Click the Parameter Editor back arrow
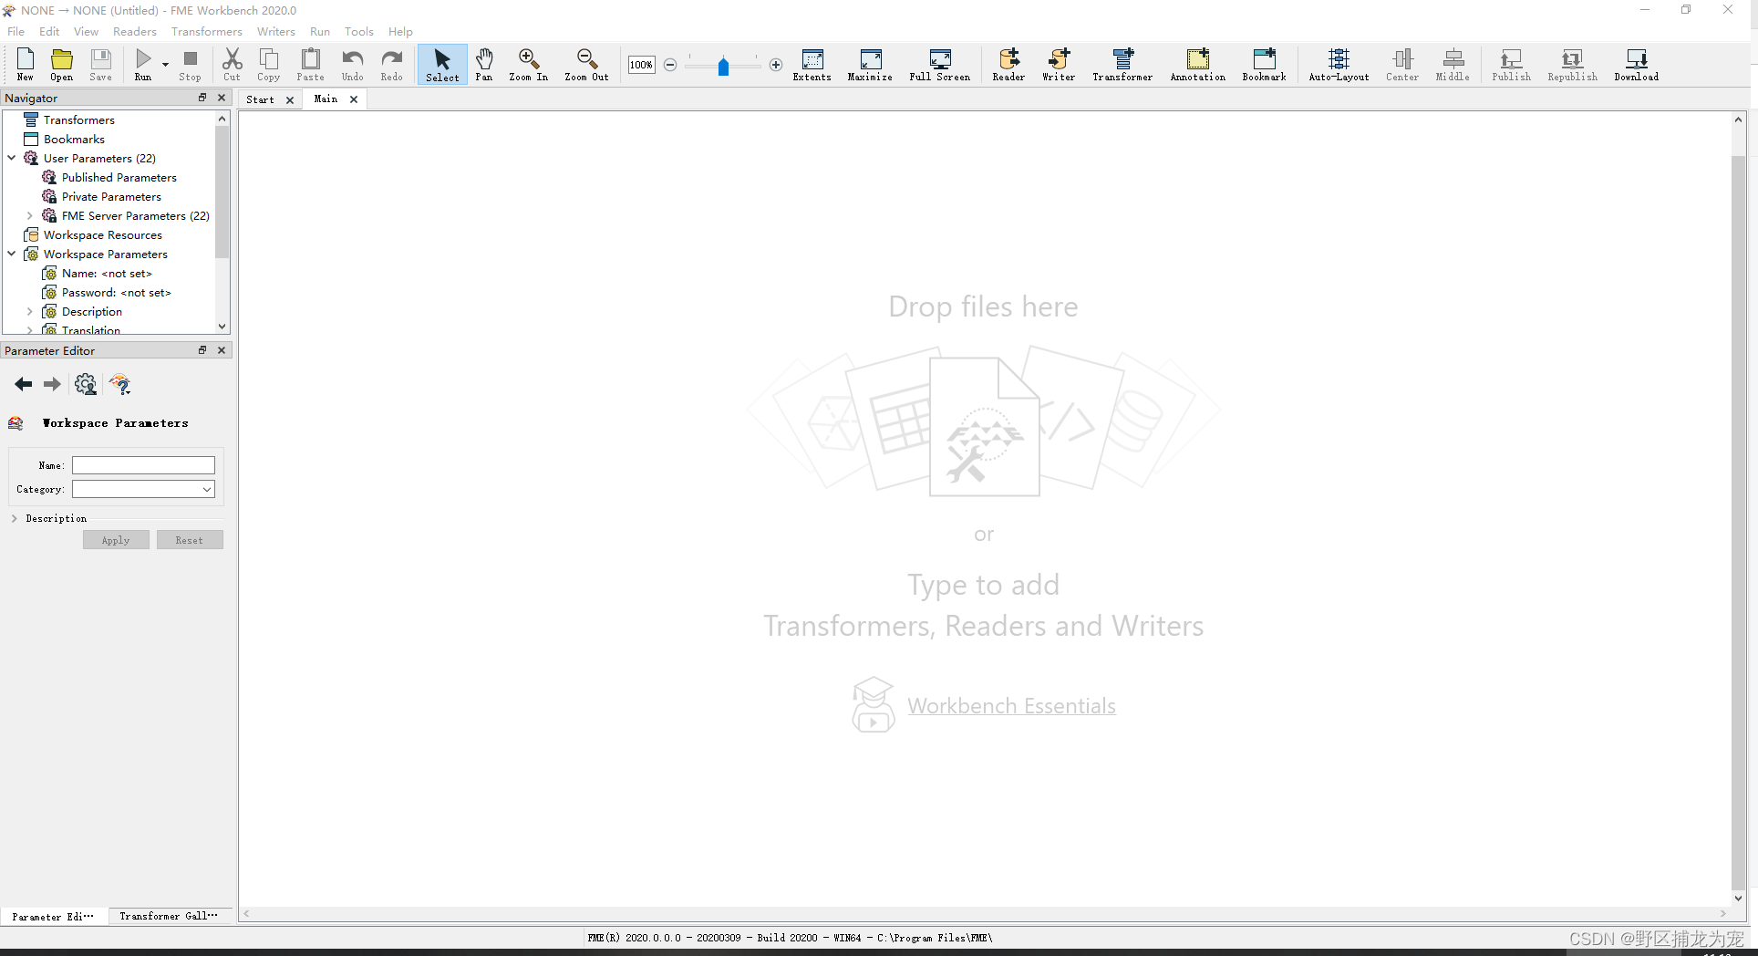 24,384
